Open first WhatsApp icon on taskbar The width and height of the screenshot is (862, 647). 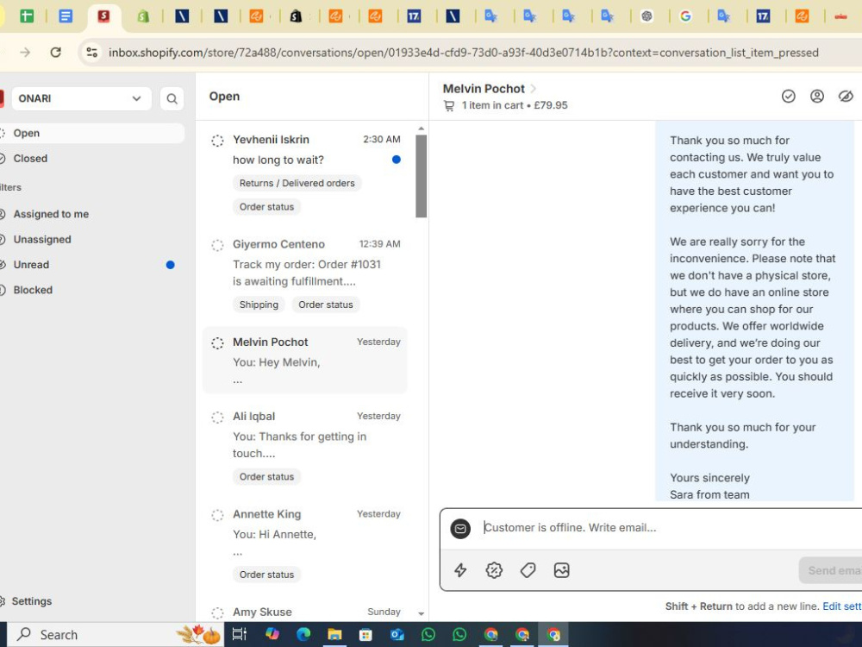click(x=428, y=634)
